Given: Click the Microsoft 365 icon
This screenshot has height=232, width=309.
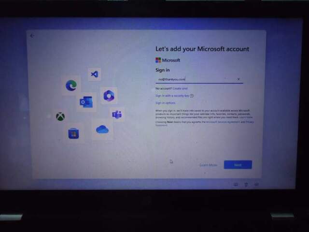Looking at the screenshot, I should coord(109,96).
